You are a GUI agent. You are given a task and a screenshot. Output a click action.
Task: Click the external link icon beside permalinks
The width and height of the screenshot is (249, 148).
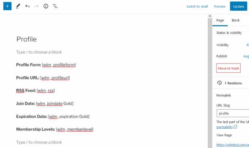point(235,127)
